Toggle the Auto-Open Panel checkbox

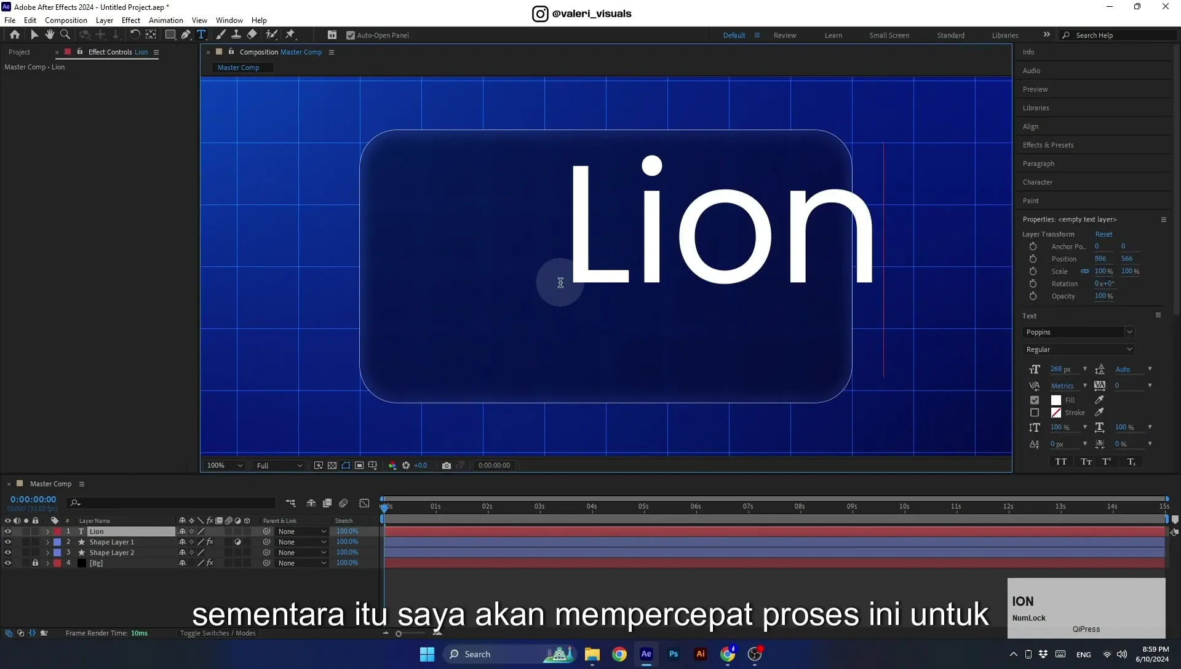351,36
